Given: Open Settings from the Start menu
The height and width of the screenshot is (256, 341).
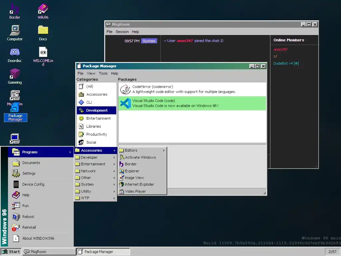Looking at the screenshot, I should [x=41, y=173].
